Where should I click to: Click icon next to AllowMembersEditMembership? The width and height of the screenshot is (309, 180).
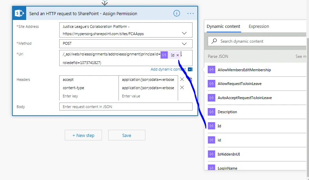tap(211, 70)
